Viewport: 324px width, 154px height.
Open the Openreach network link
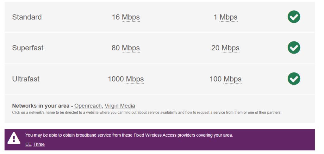tap(88, 106)
